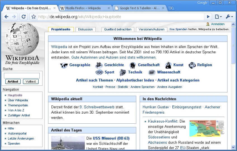Bookmark this page with the star icon

34,16
